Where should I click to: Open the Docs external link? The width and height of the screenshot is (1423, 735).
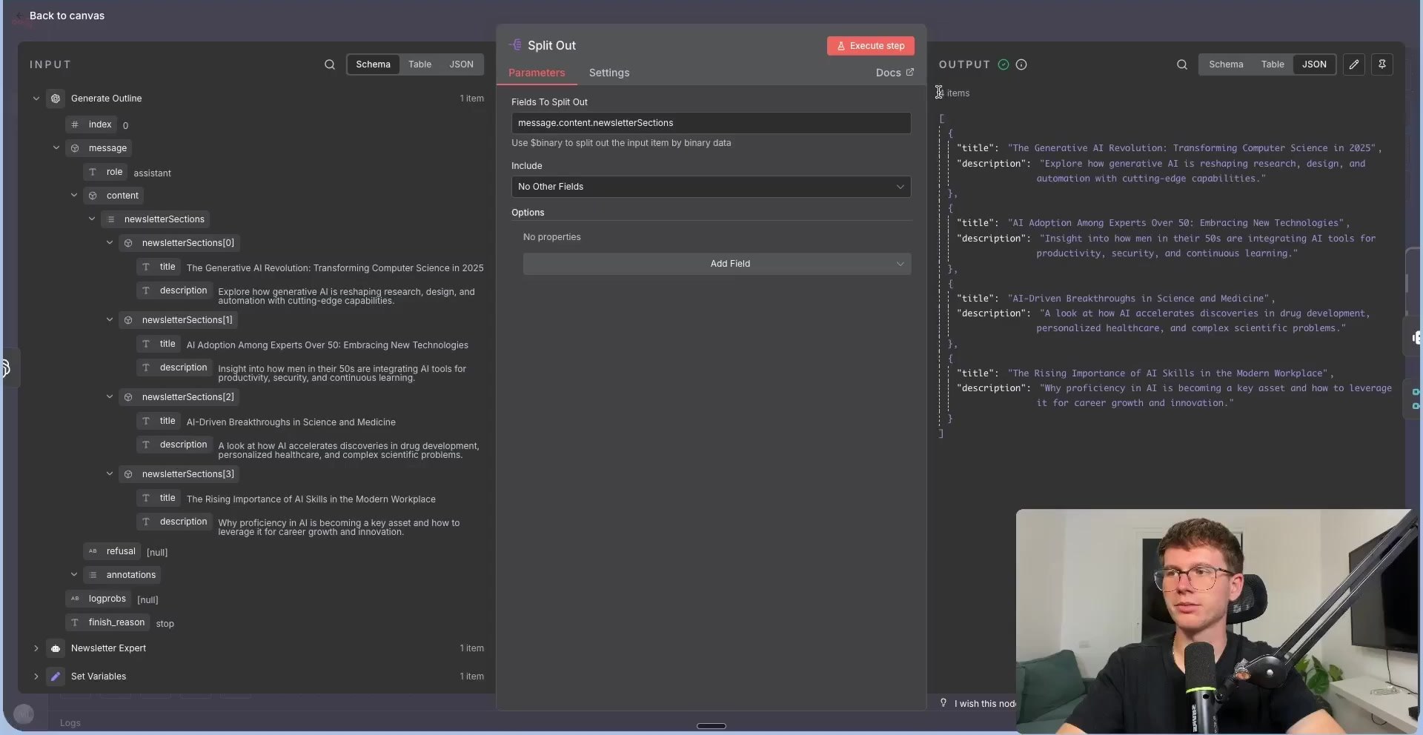[895, 73]
